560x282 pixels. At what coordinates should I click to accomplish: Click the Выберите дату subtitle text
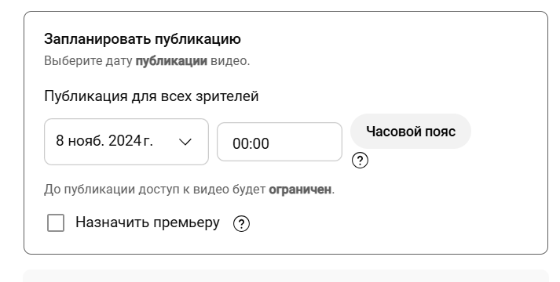pos(88,61)
